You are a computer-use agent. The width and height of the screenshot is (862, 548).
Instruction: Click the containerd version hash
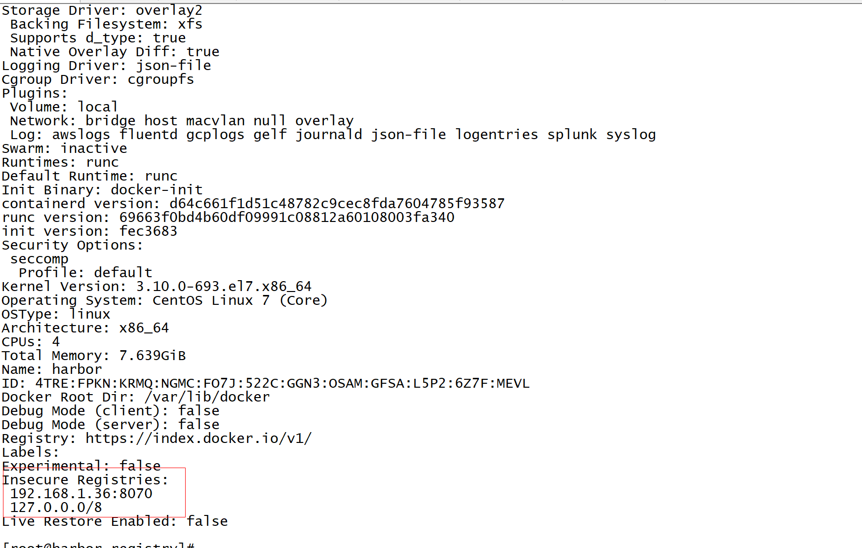click(x=337, y=204)
